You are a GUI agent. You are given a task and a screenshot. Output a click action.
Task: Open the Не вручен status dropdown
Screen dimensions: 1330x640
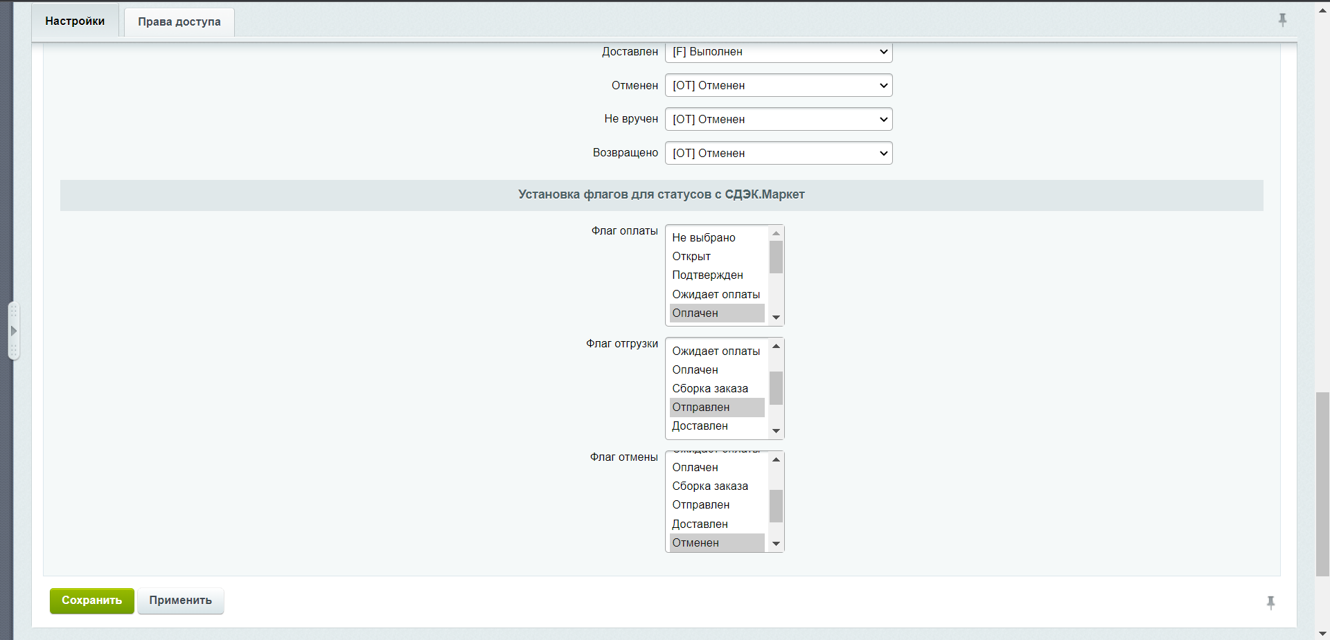[x=778, y=119]
